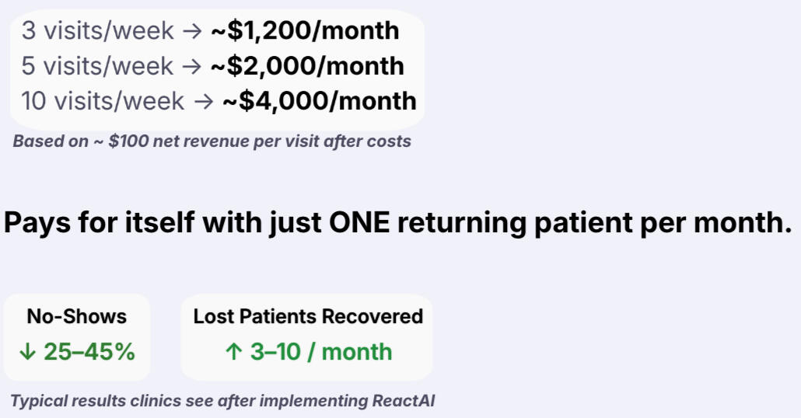Click the green up arrow before 3–10 / month
801x418 pixels.
tap(234, 352)
